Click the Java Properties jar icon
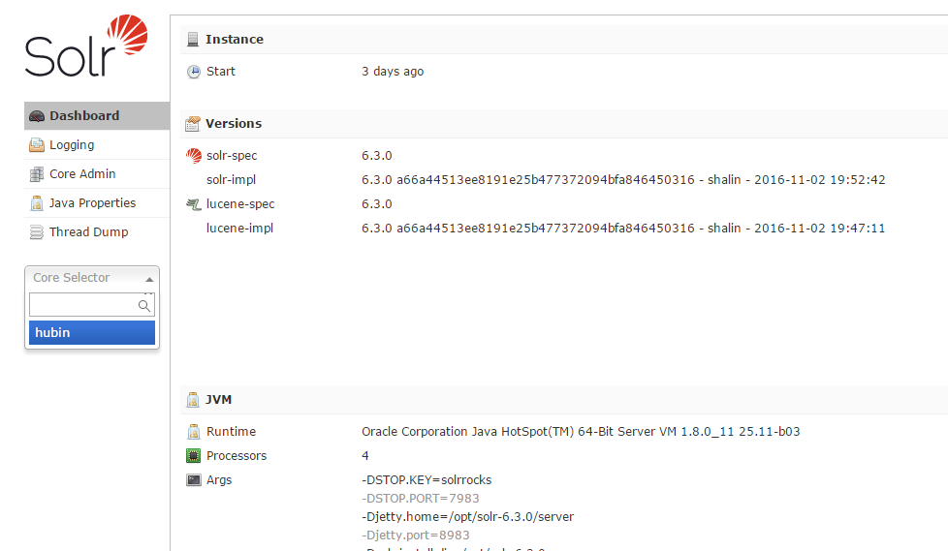 click(x=37, y=203)
